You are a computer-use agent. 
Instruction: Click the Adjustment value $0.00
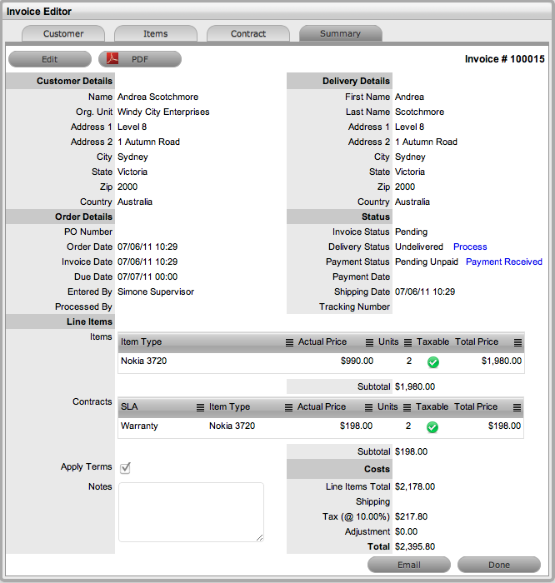[x=406, y=531]
